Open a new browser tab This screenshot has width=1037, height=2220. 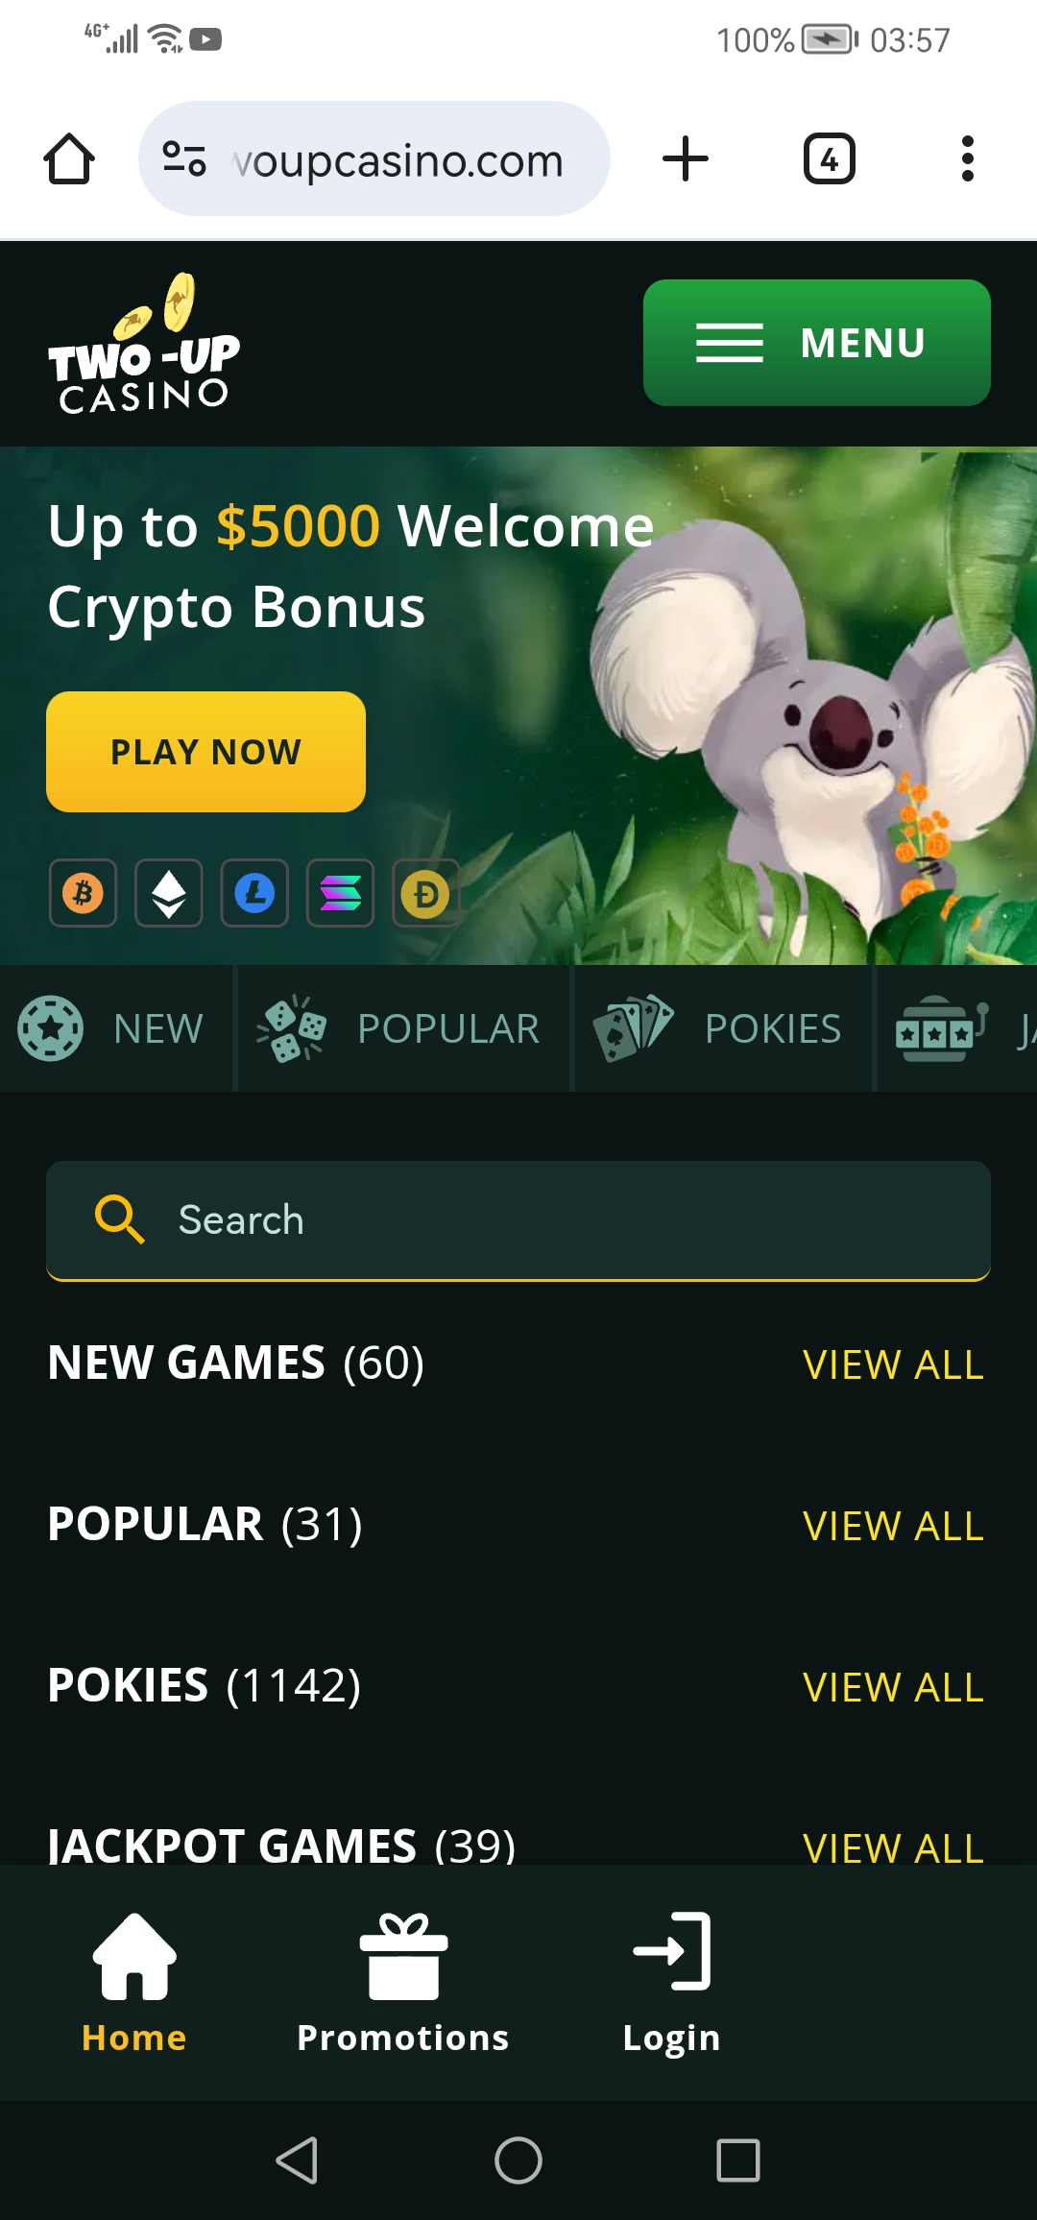pyautogui.click(x=686, y=158)
